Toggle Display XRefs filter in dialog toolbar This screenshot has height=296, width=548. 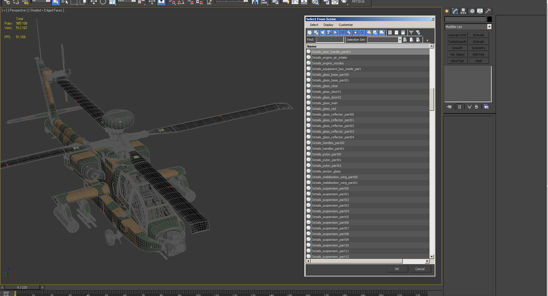point(355,33)
